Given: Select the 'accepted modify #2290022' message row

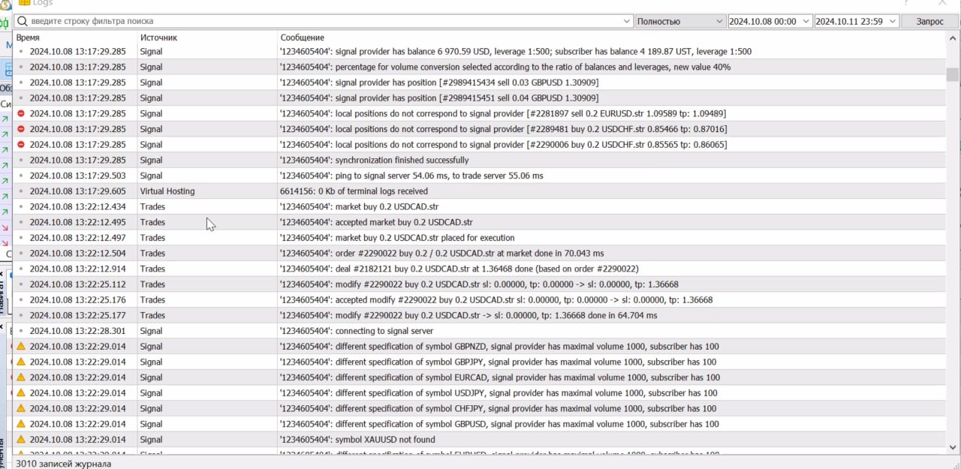Looking at the screenshot, I should pos(480,299).
